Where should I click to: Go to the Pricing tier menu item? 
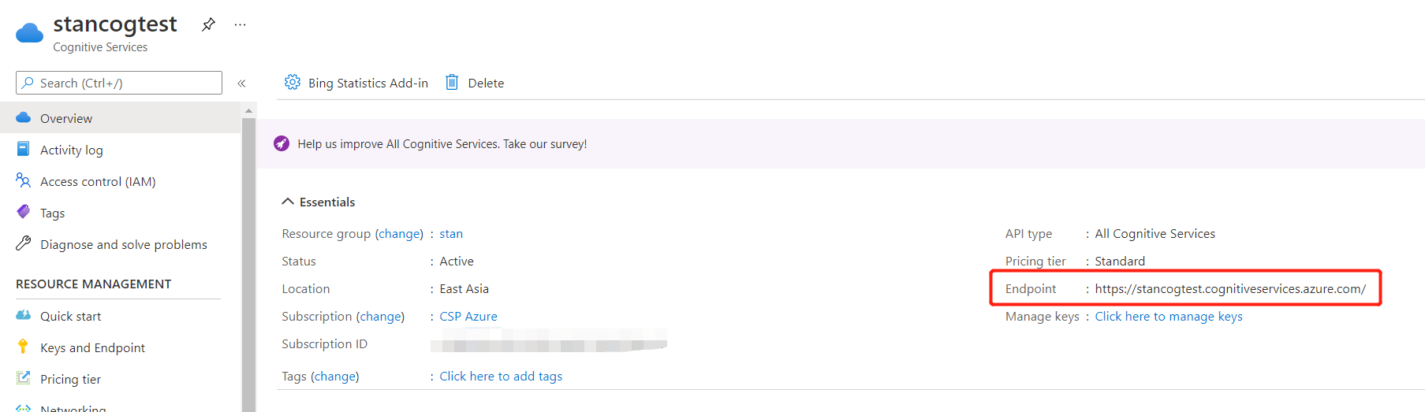tap(70, 379)
